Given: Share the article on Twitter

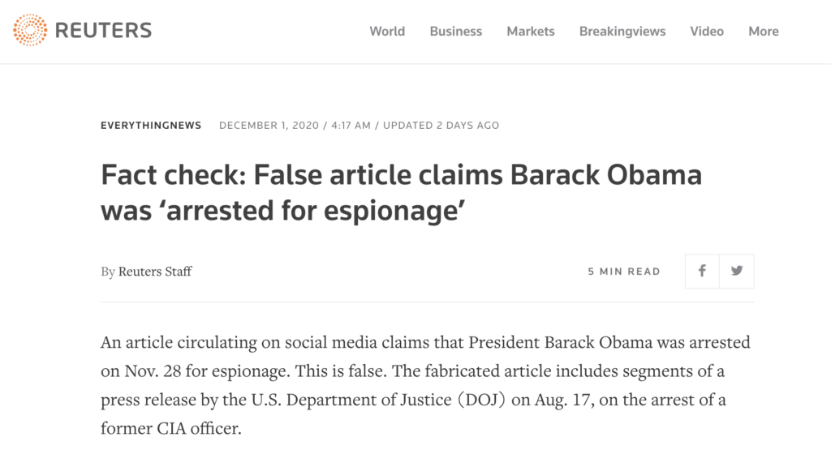Looking at the screenshot, I should click(x=737, y=272).
